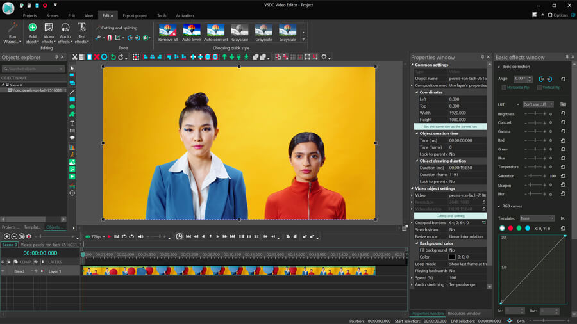Toggle the lock icon in timeline header
This screenshot has height=324, width=577.
9,261
